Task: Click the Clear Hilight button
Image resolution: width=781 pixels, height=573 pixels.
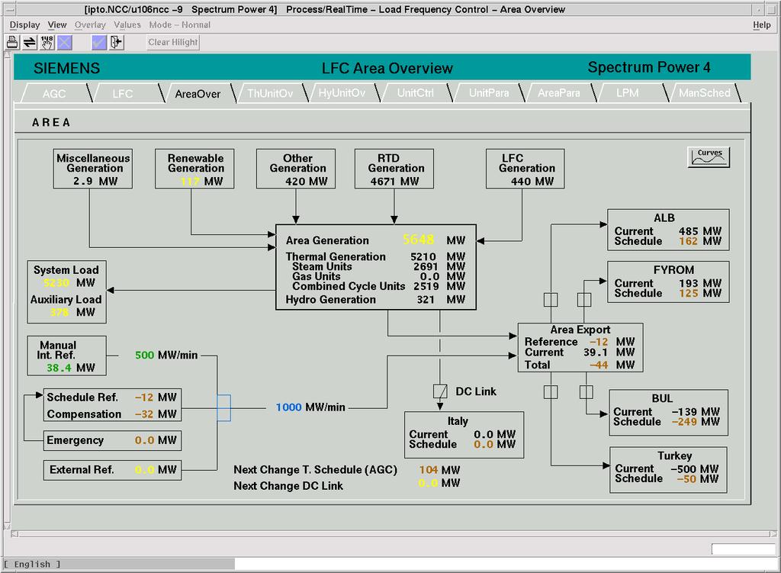Action: 173,43
